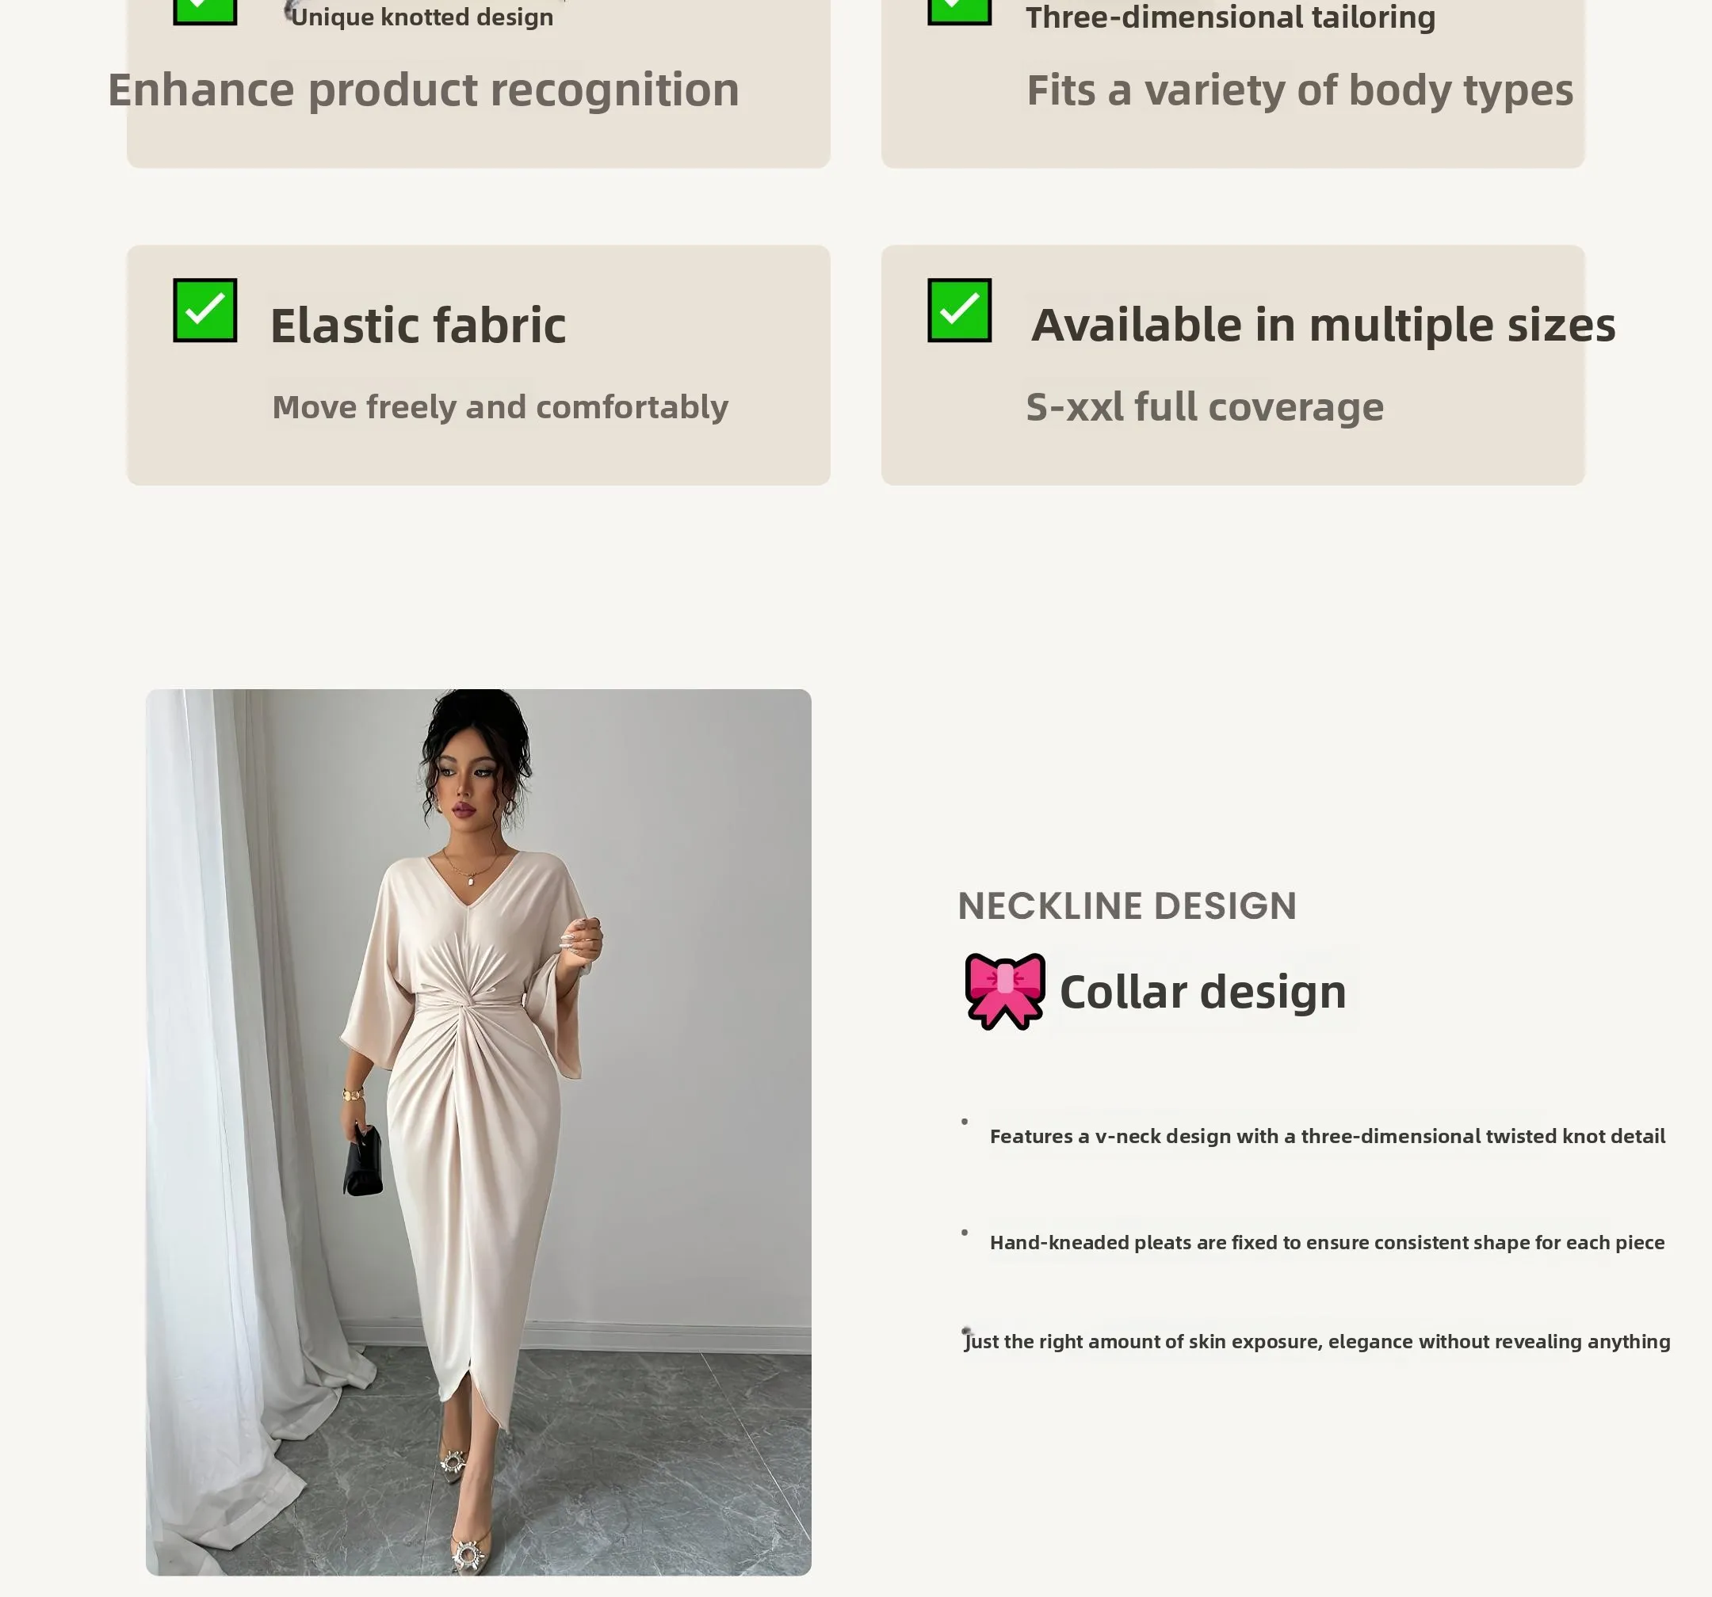Select the checkbox beside Three-dimensional tailoring
The width and height of the screenshot is (1712, 1597).
coord(959,10)
